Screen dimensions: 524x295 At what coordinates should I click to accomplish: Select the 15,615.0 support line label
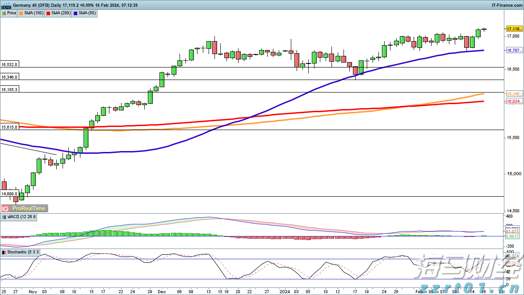click(x=9, y=127)
